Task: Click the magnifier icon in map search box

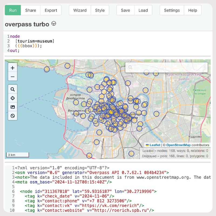Action: pyautogui.click(x=130, y=67)
